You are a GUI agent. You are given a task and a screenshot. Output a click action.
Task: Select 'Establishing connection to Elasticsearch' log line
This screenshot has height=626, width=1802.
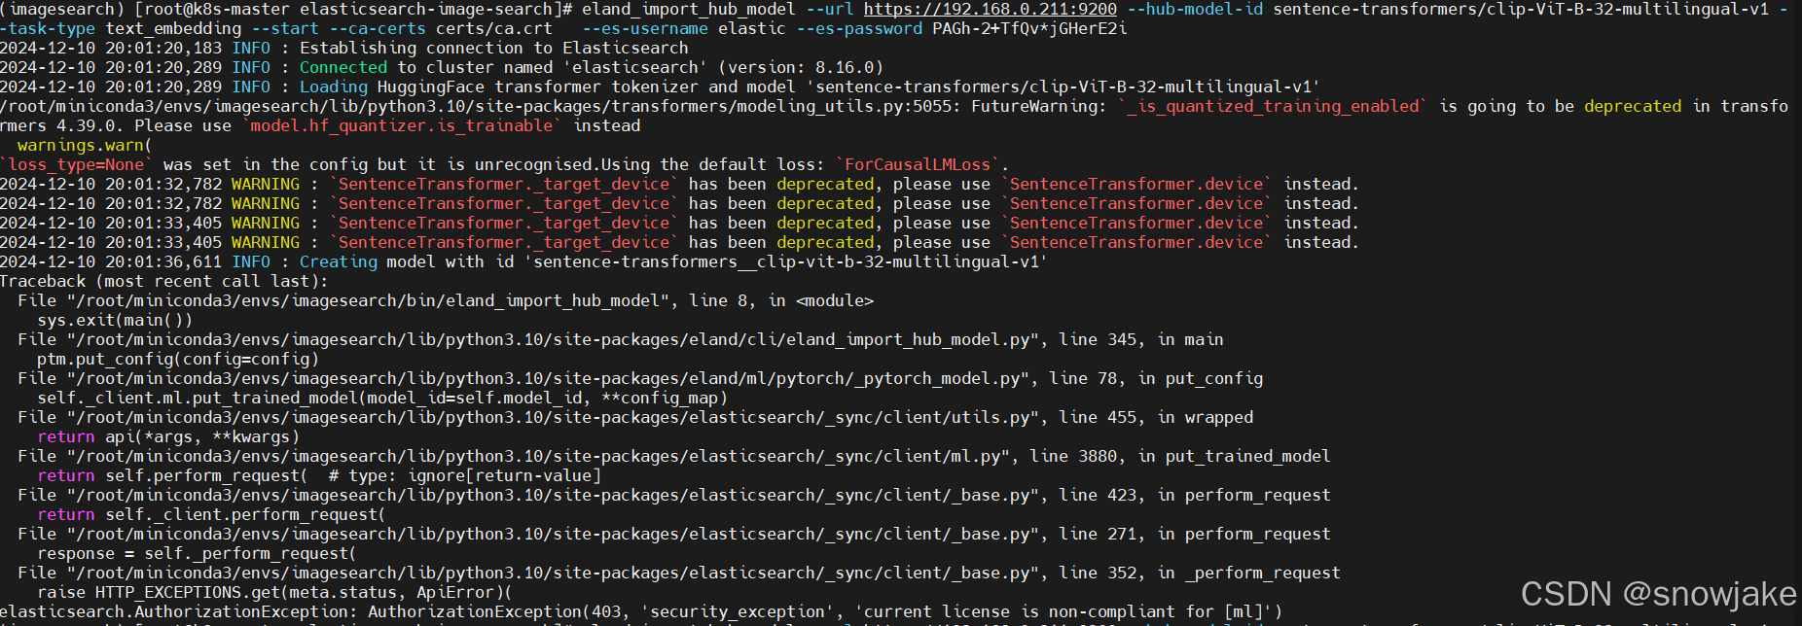click(493, 49)
